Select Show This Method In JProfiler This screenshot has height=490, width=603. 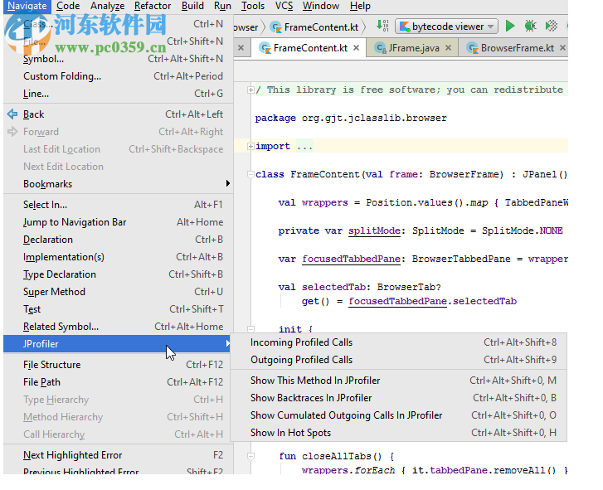coord(399,381)
